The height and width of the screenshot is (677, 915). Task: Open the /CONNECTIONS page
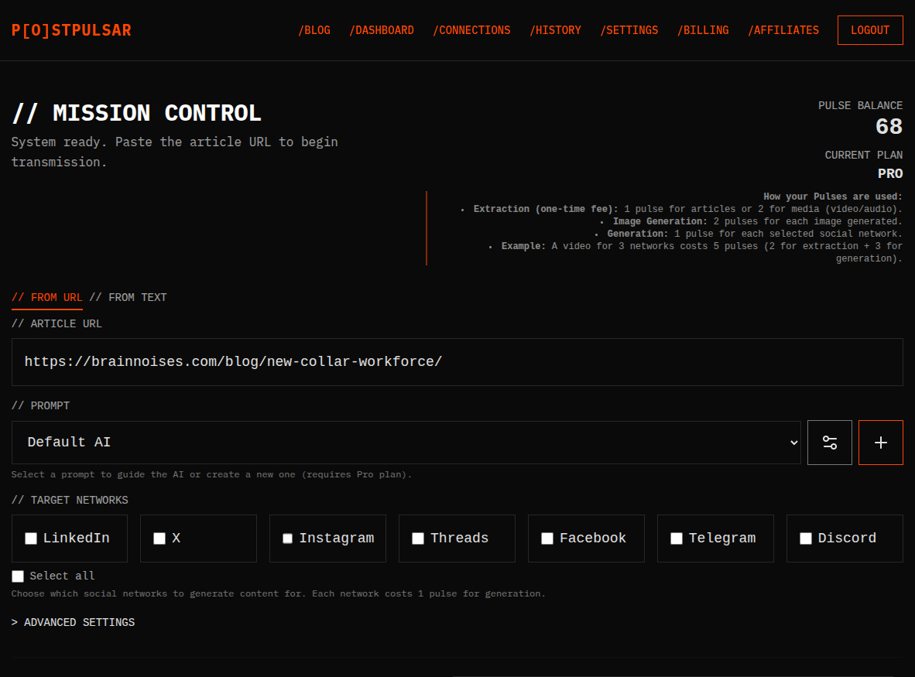pos(471,30)
